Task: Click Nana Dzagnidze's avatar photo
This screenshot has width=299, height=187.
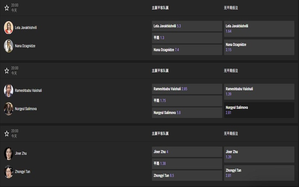Action: pos(9,46)
